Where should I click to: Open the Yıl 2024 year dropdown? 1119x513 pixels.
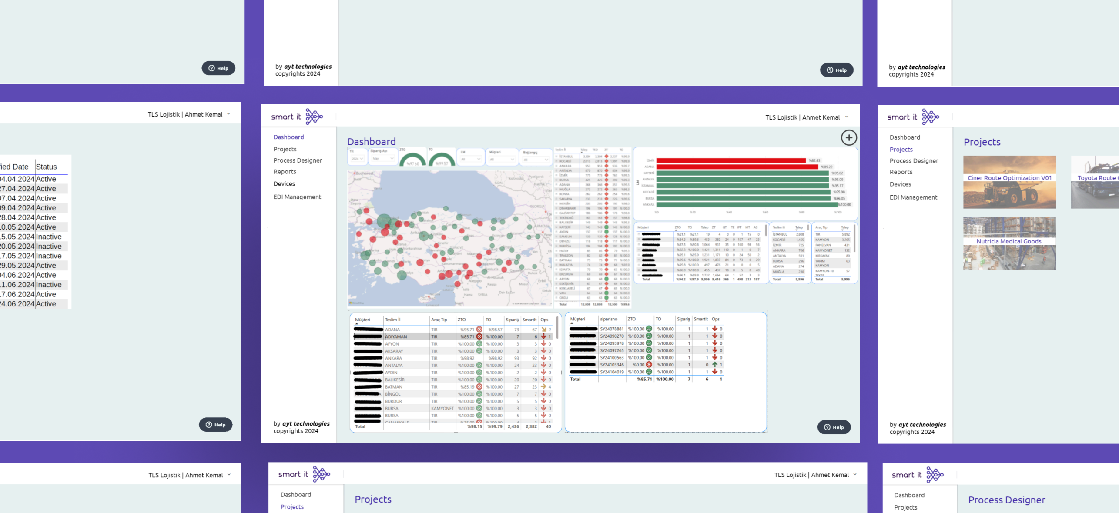(x=357, y=159)
